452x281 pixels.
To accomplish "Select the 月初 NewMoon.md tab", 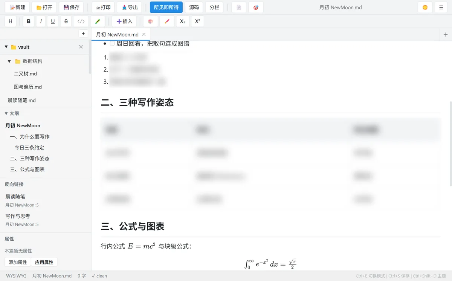I will click(x=121, y=34).
